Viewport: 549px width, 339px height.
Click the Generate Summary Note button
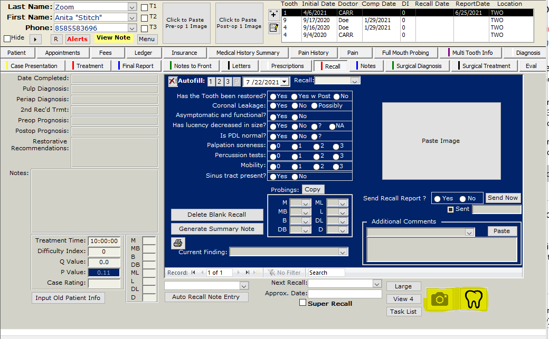point(216,229)
